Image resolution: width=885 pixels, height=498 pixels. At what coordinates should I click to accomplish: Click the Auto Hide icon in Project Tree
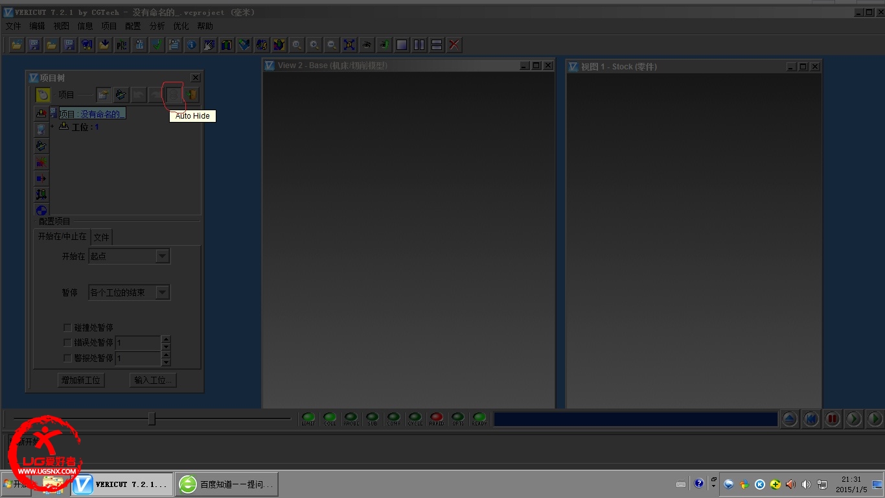tap(174, 95)
